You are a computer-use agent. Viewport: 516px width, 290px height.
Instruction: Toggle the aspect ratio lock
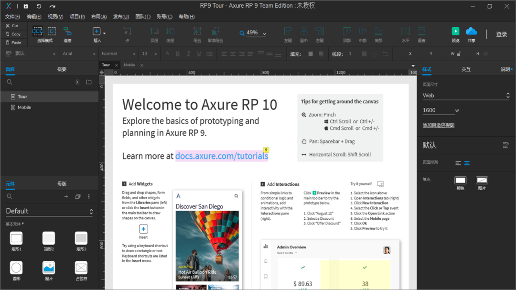click(x=459, y=54)
